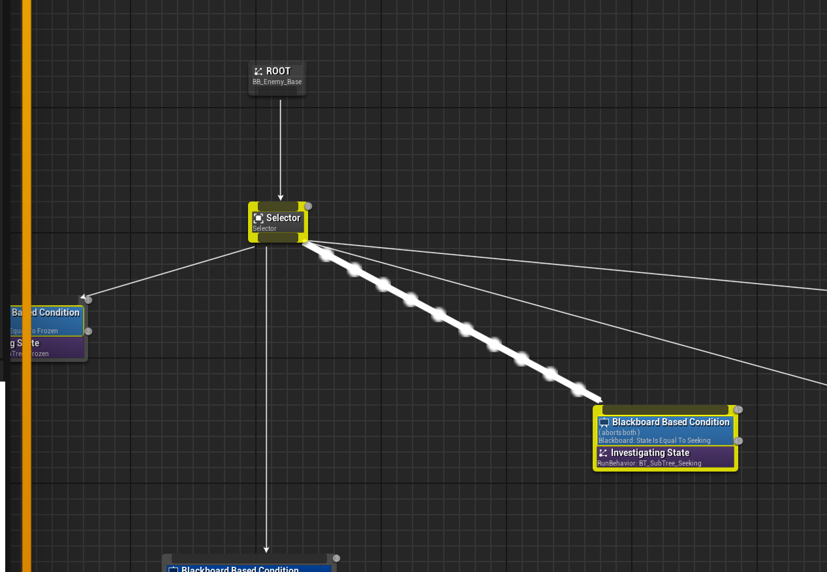Click index badge on the bottom condition node
The image size is (827, 572).
pos(337,558)
